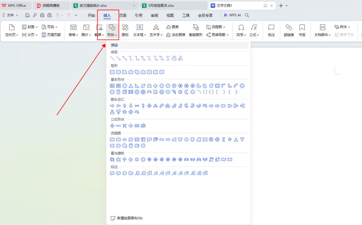Insert the plus sign equation shape
This screenshot has width=362, height=225.
[x=112, y=126]
